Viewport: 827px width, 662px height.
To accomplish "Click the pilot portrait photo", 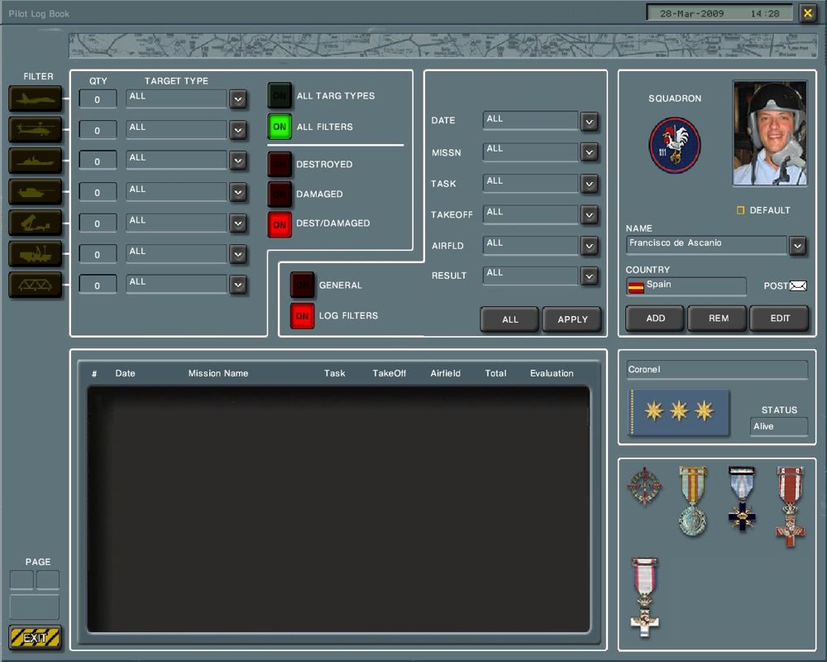I will click(769, 132).
